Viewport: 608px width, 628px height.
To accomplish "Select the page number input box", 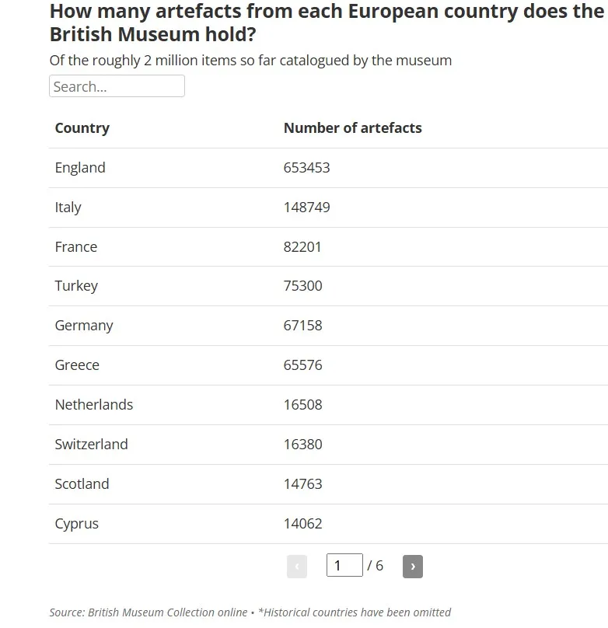I will (344, 565).
